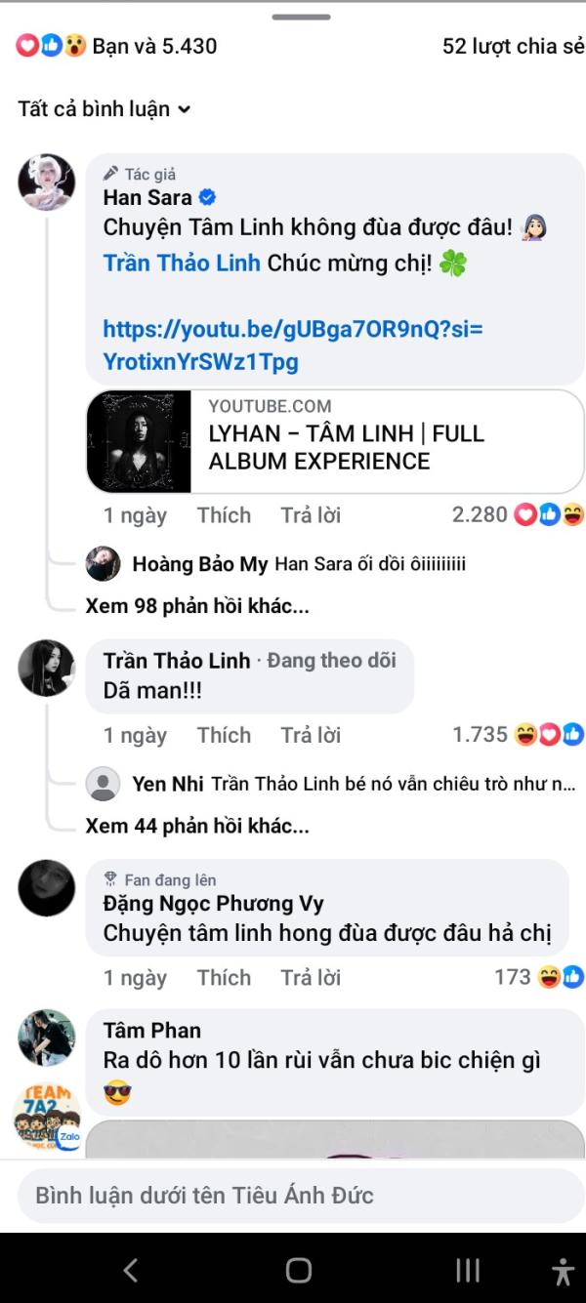This screenshot has height=1303, width=586.
Task: Open the "Tất cả bình luận" filter dropdown
Action: click(x=104, y=109)
